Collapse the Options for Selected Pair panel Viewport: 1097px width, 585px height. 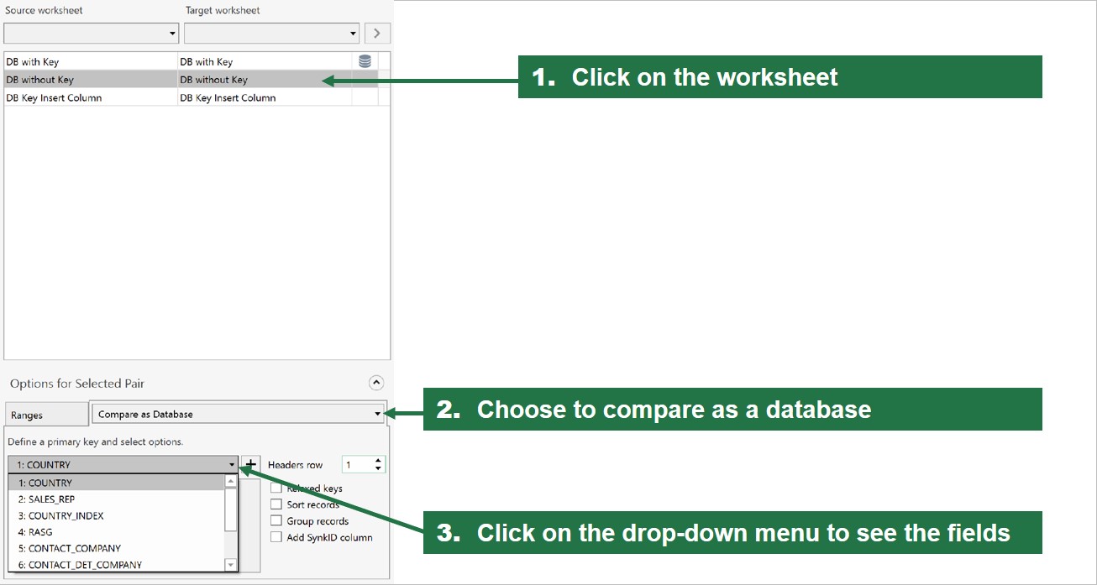pos(376,383)
